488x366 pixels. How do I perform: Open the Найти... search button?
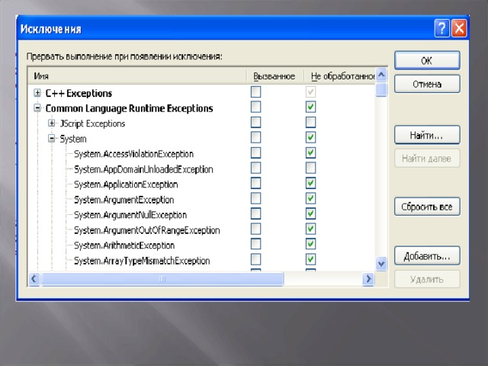pos(426,135)
